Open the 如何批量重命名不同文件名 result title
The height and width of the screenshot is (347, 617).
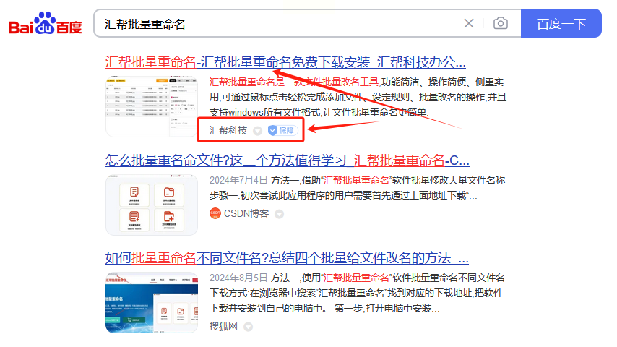coord(287,258)
